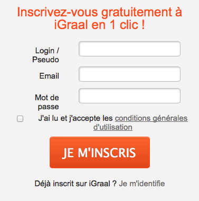Click the Login / Pseudo input field
Screen dimensions: 199x201
click(x=129, y=49)
